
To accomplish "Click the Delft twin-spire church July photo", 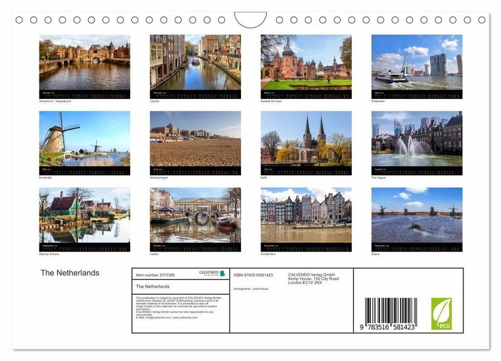I will click(306, 139).
